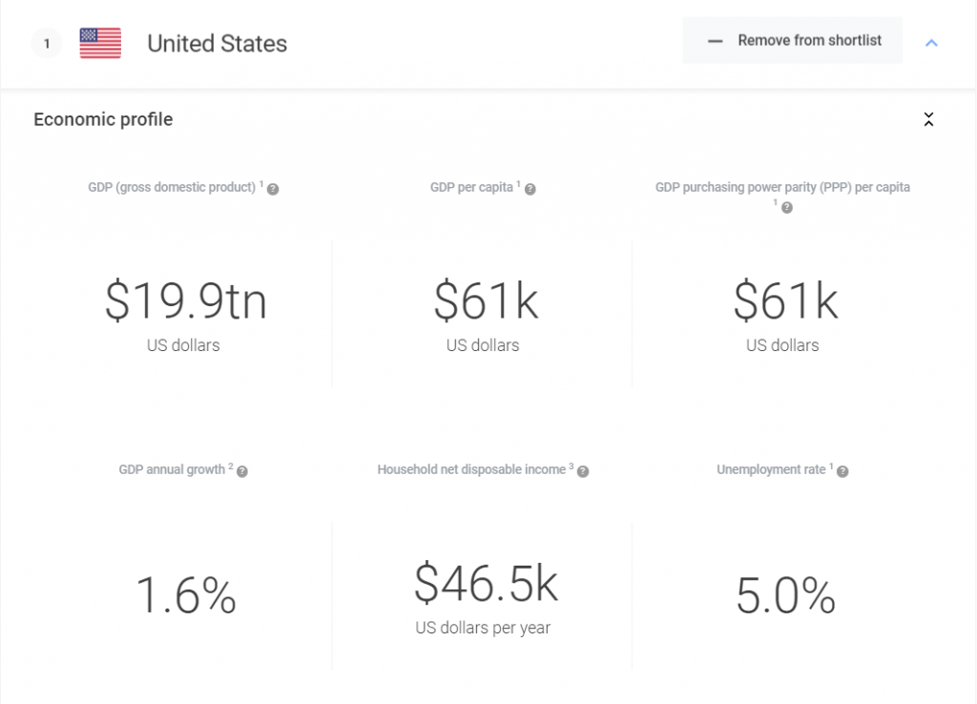The image size is (977, 704).
Task: Click the Economic profile heading
Action: click(x=103, y=120)
